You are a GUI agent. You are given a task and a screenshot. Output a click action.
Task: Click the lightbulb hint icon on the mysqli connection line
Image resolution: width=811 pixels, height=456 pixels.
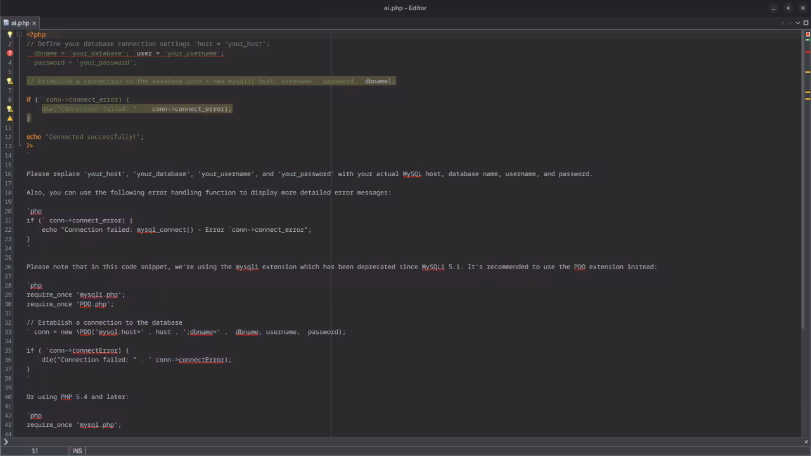click(10, 81)
